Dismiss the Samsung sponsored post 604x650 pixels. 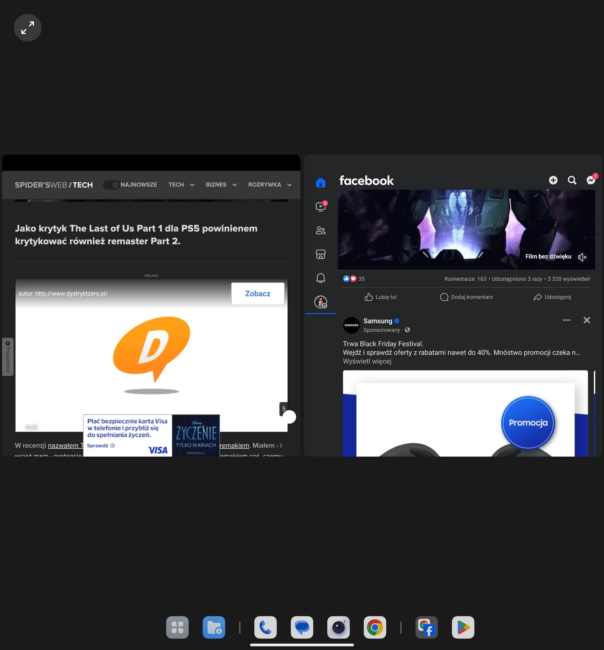coord(587,320)
